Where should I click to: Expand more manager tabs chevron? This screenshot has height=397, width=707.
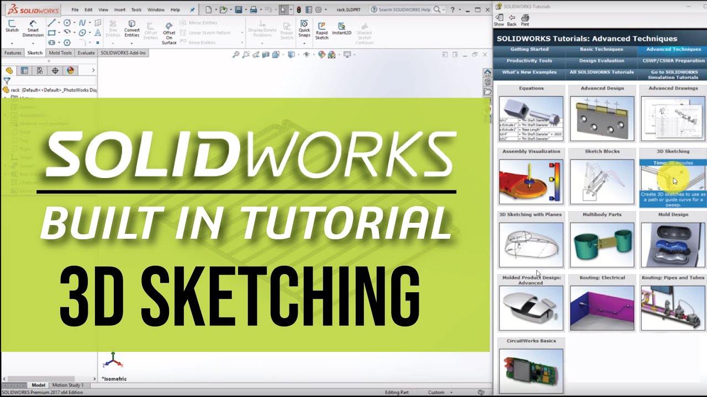[93, 71]
